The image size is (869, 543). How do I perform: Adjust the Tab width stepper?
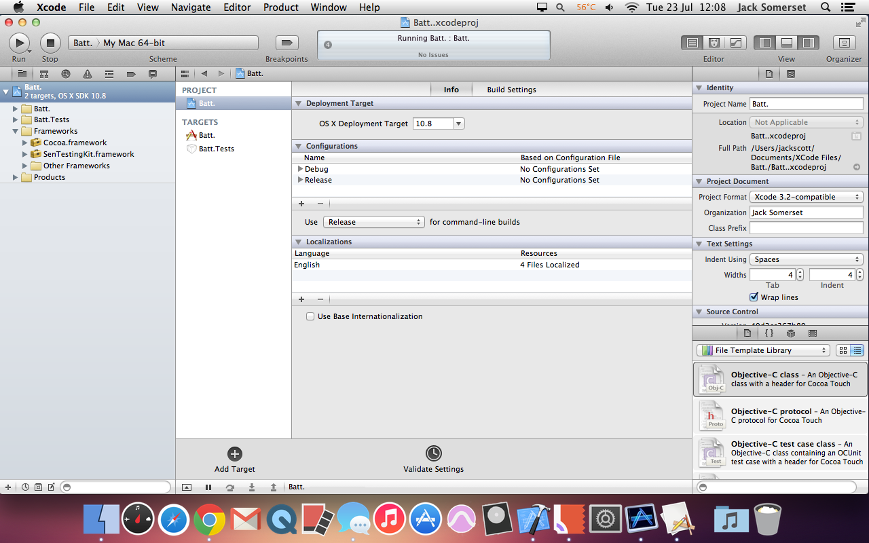coord(800,275)
